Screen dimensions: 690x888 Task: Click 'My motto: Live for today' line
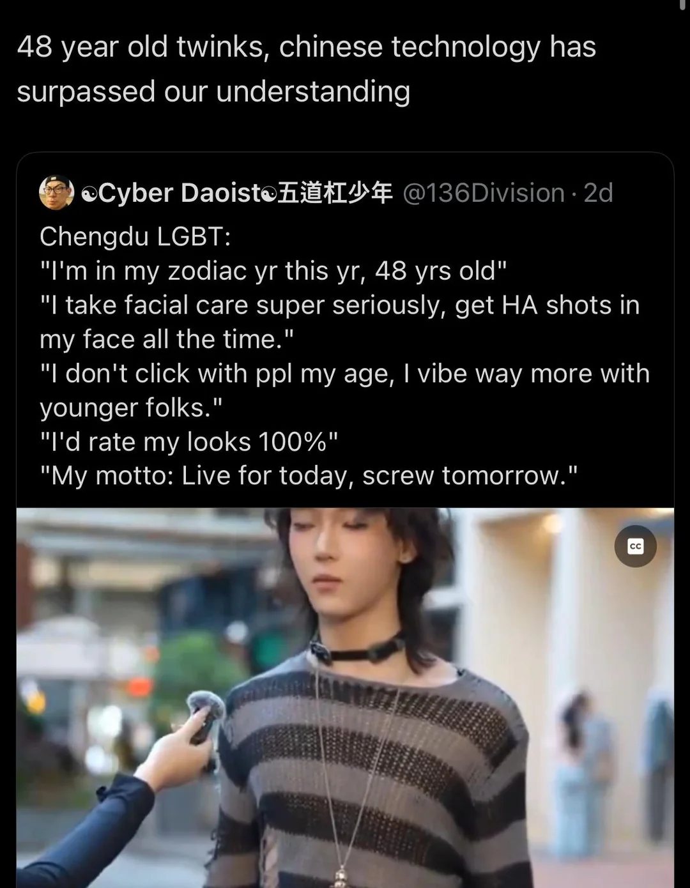click(309, 476)
